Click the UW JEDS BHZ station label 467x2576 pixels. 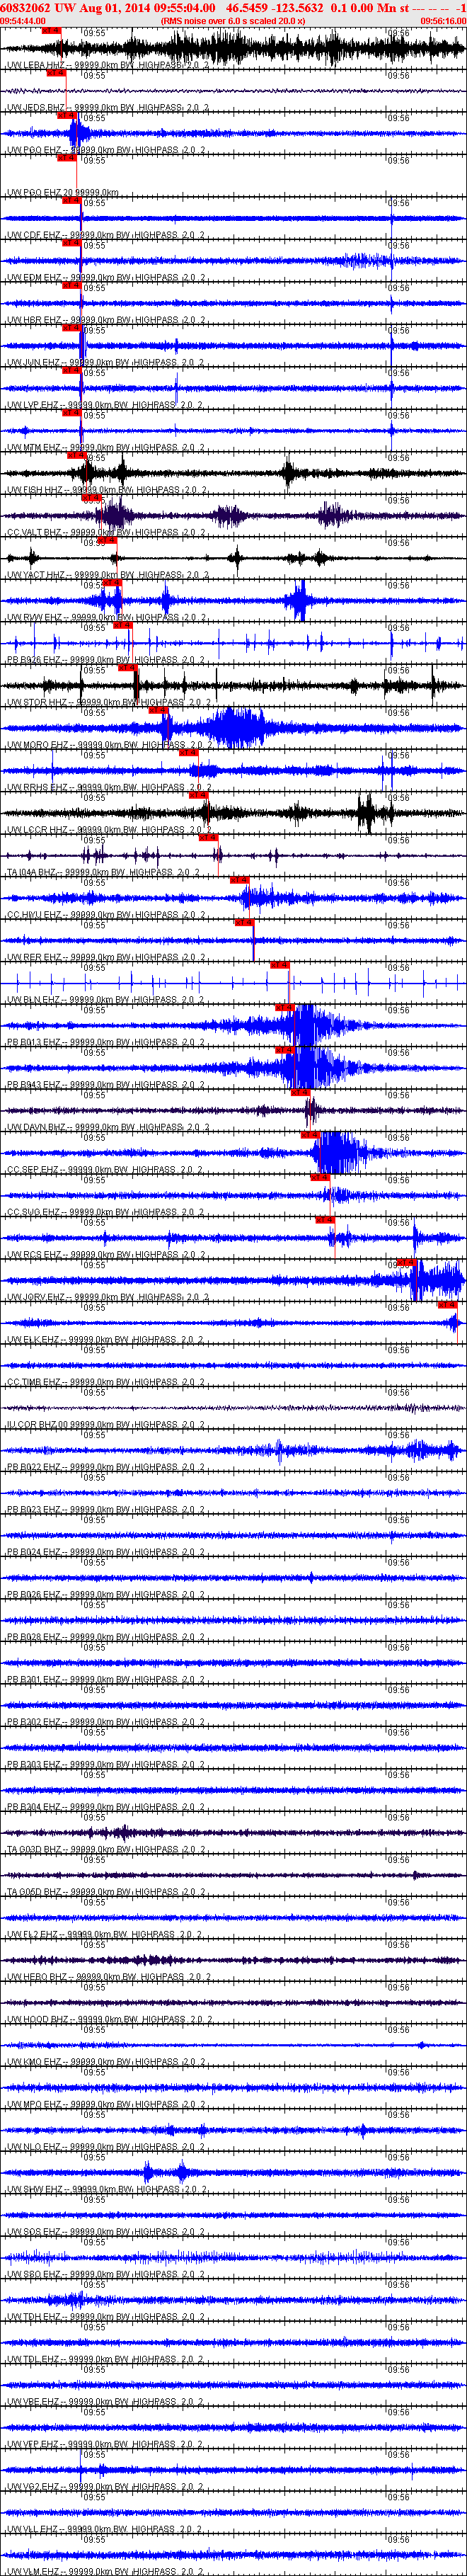[x=35, y=108]
